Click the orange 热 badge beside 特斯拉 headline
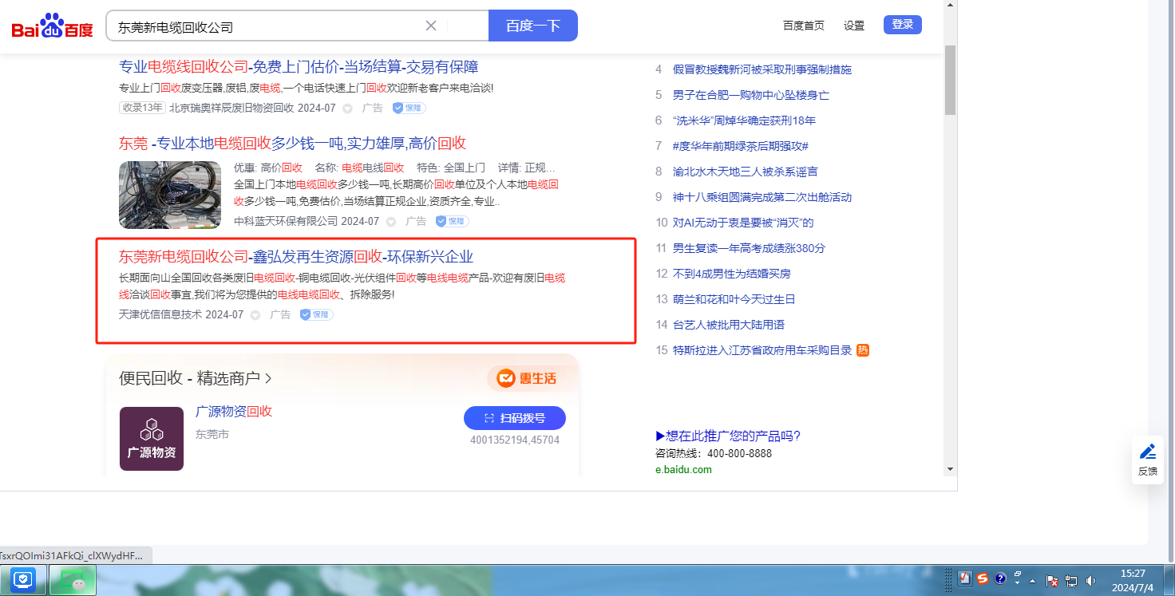Screen dimensions: 1175x596 (863, 350)
